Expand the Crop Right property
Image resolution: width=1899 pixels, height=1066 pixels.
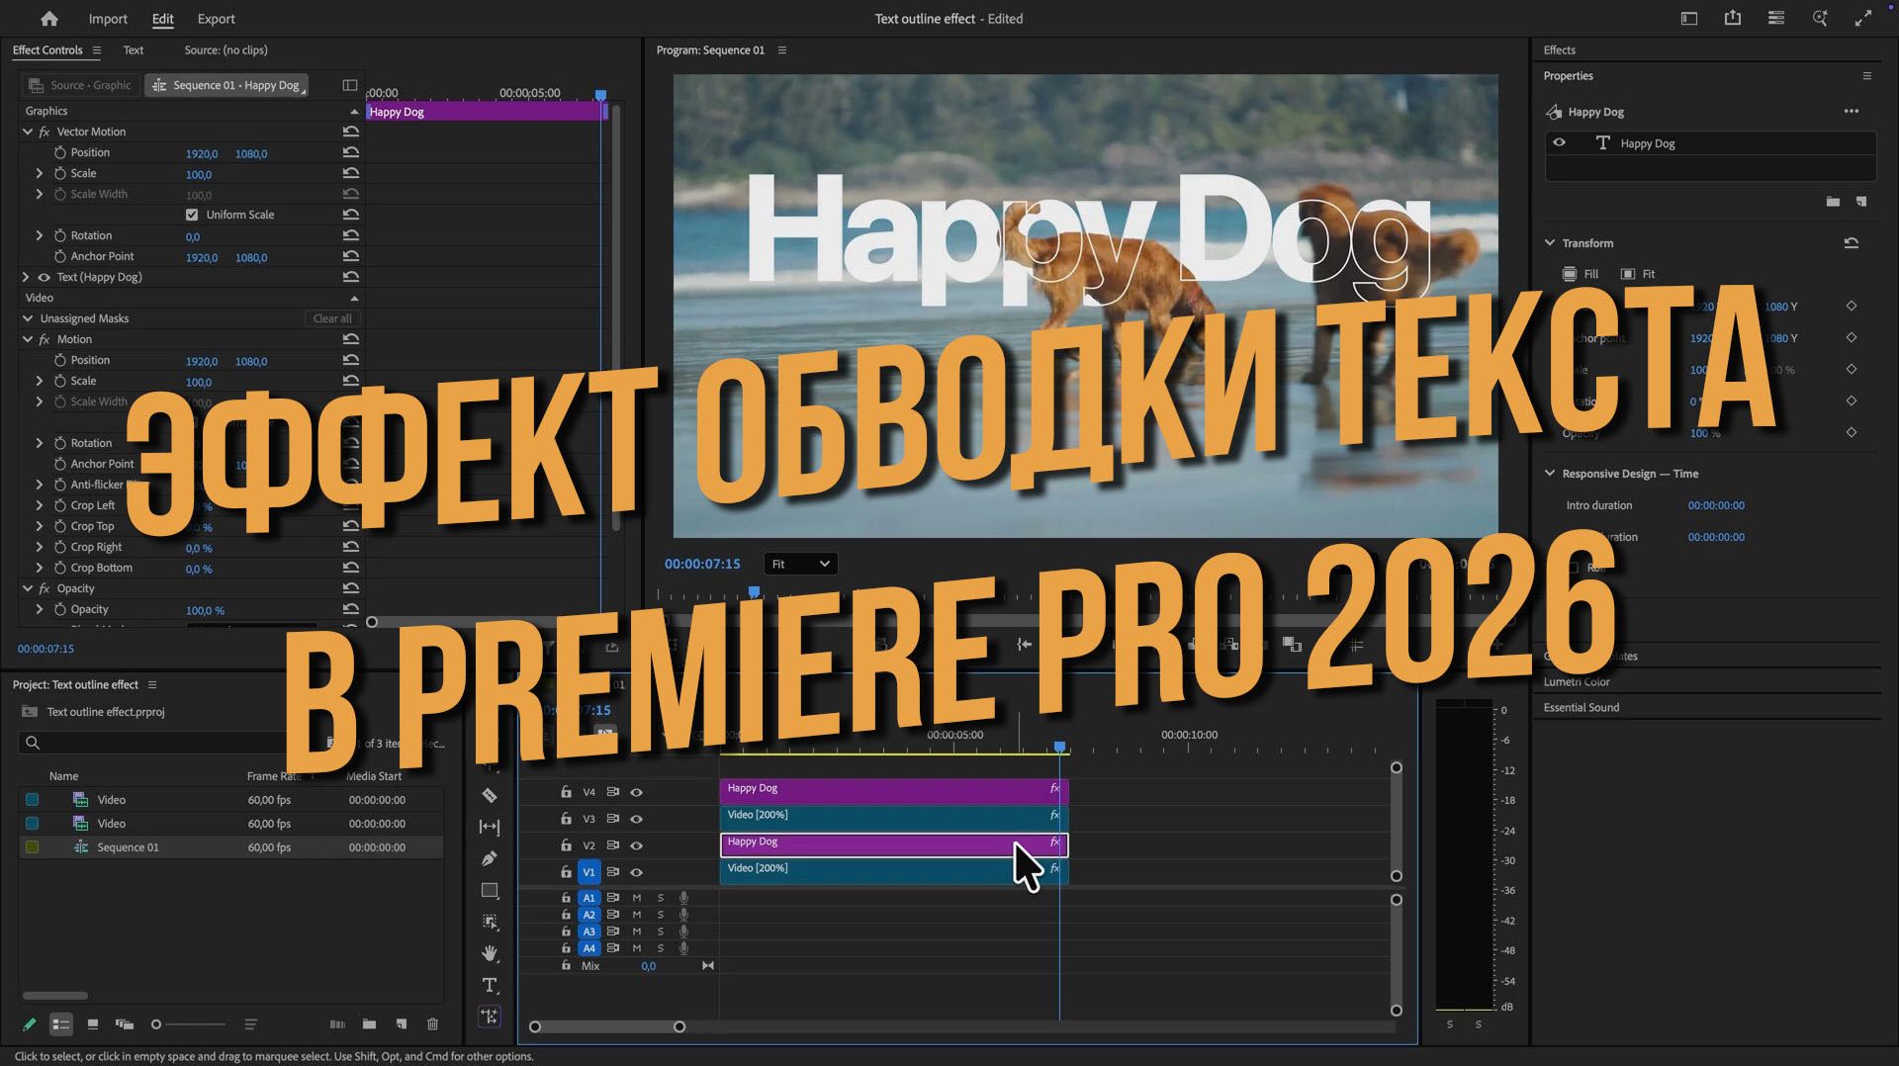(40, 547)
